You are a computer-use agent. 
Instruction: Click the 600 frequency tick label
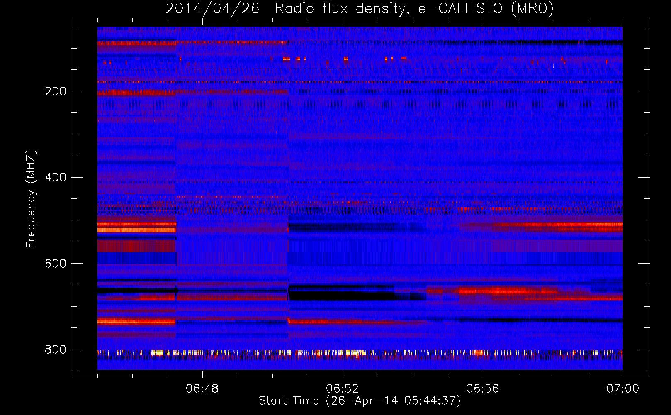(x=56, y=264)
